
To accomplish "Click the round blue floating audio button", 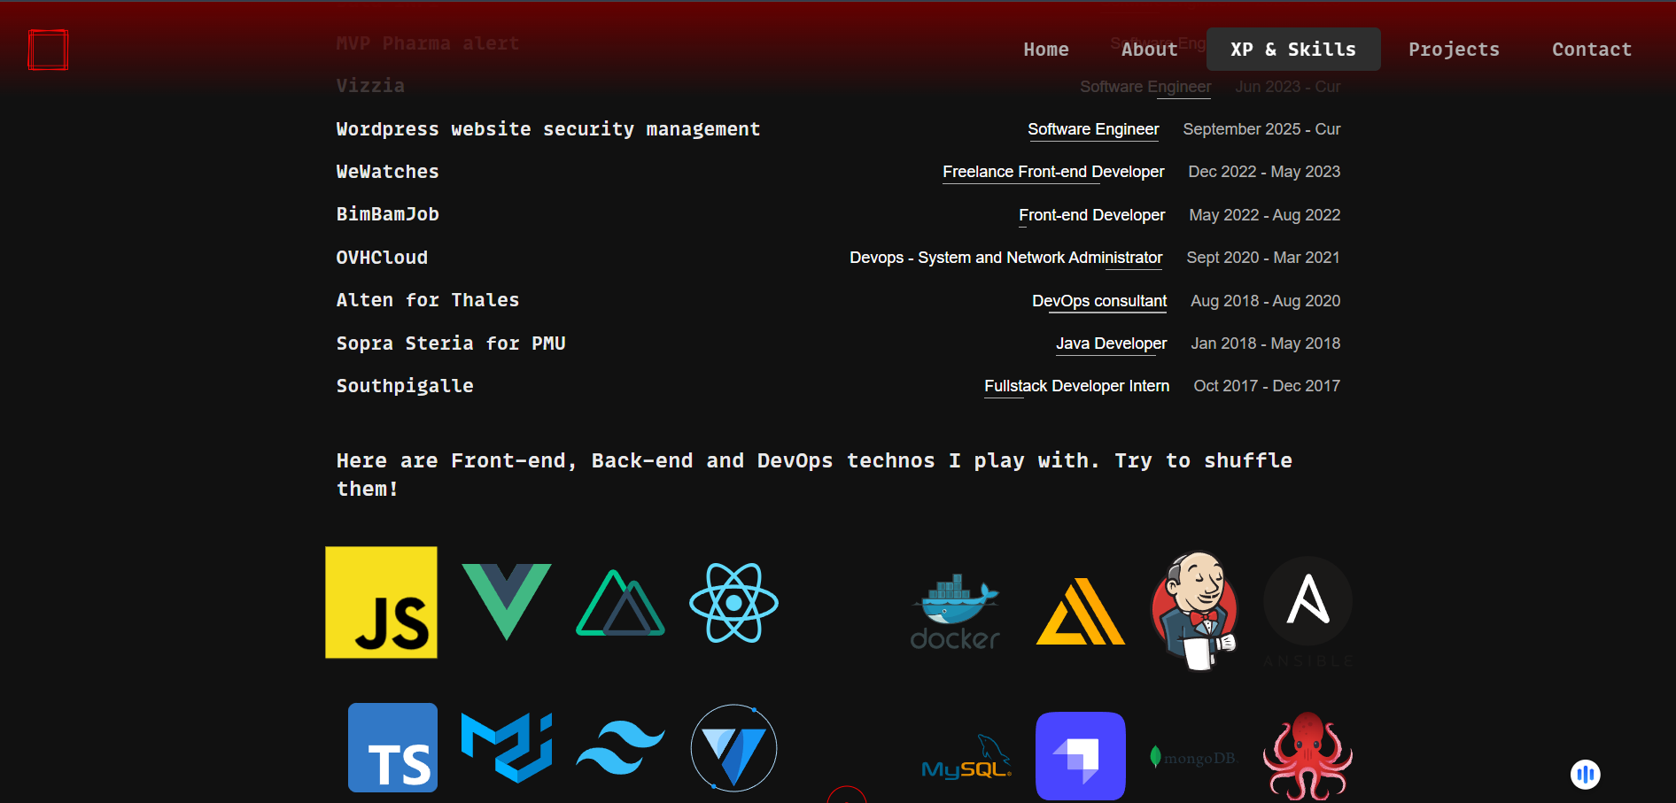I will (x=1585, y=775).
